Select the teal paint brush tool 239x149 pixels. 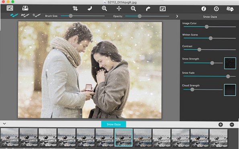(x=14, y=15)
